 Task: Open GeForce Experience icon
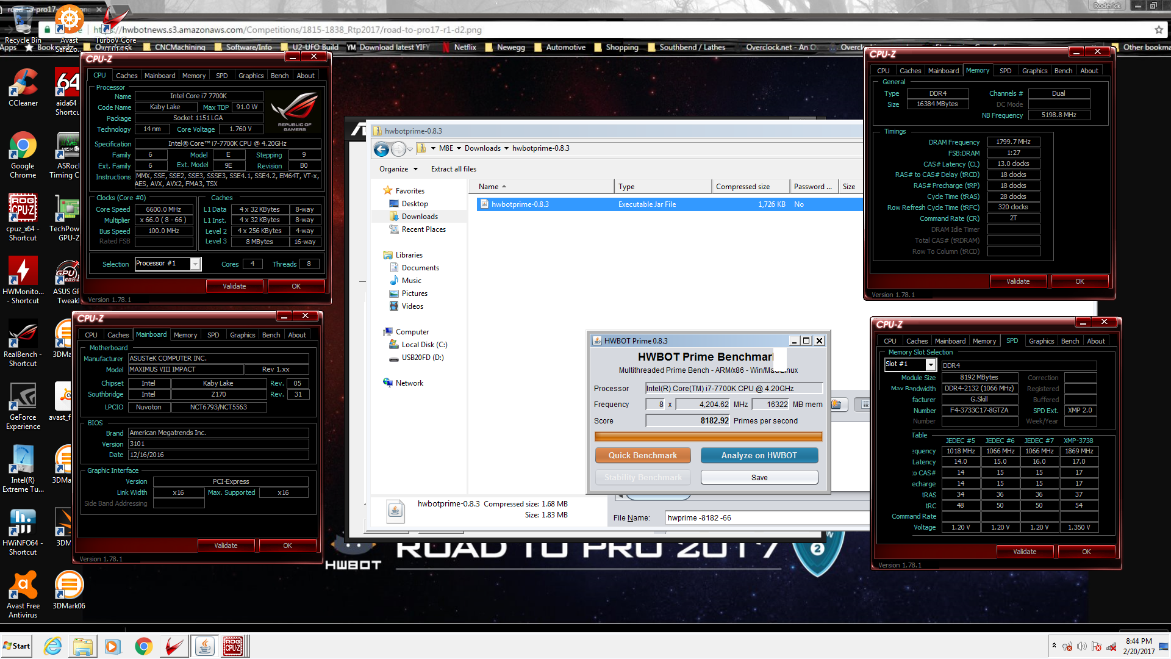[x=23, y=406]
